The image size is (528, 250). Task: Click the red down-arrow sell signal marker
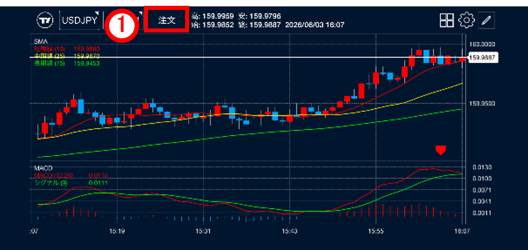(440, 150)
